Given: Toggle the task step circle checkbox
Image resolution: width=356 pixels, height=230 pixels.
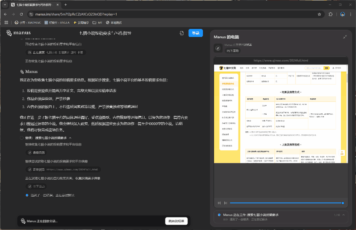Looking at the screenshot, I should tap(21, 138).
